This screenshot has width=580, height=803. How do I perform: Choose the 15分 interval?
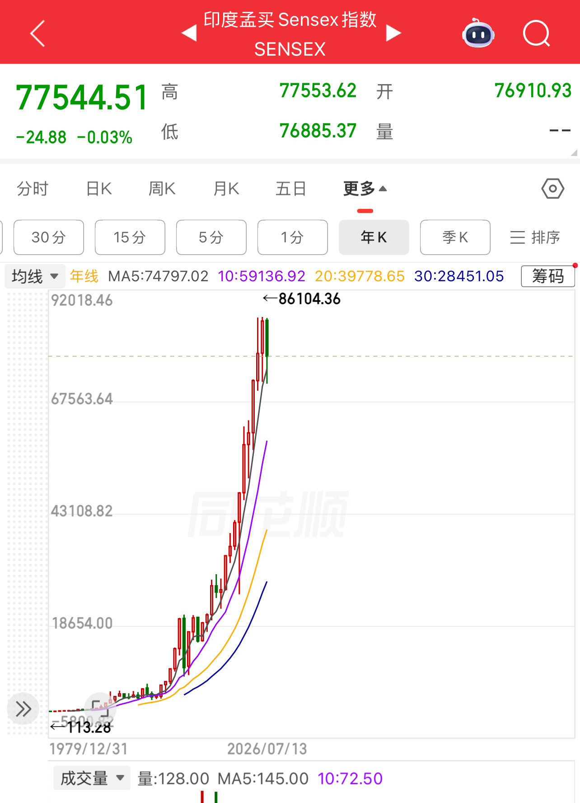(x=130, y=237)
